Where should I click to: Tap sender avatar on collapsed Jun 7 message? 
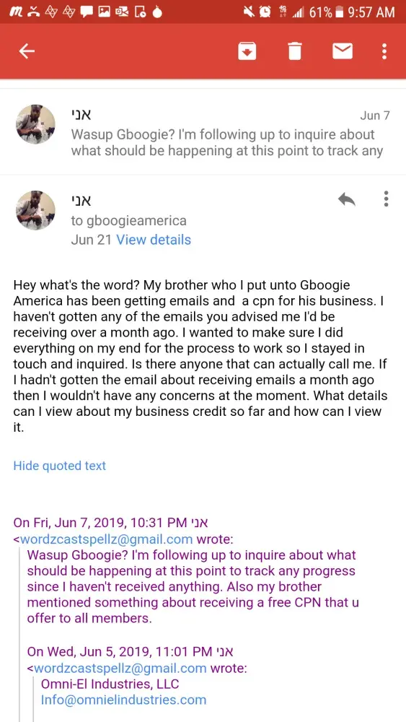(35, 124)
